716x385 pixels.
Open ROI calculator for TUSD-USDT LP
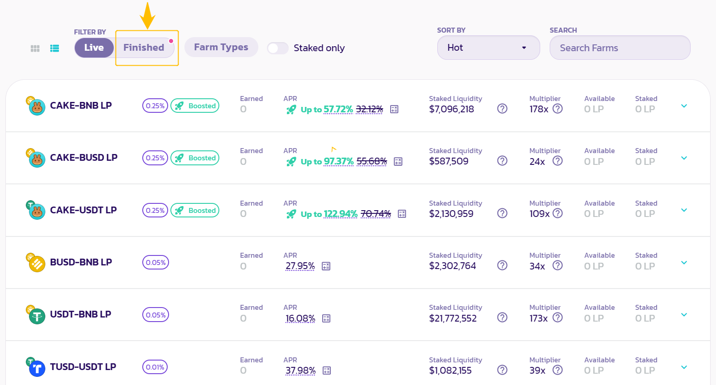327,371
